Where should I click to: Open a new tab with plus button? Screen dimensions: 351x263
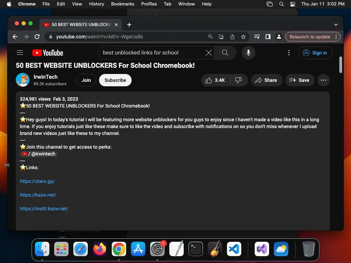[x=129, y=25]
